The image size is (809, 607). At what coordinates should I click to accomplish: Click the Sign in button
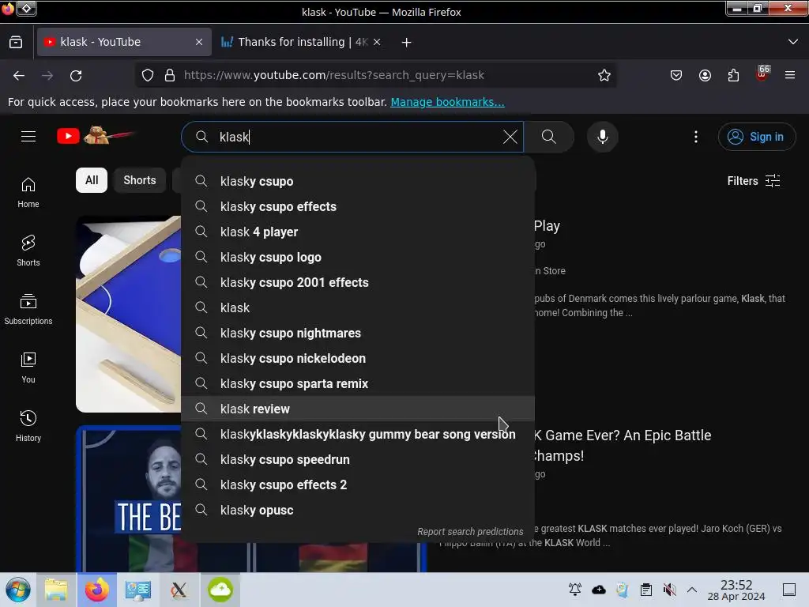coord(756,137)
